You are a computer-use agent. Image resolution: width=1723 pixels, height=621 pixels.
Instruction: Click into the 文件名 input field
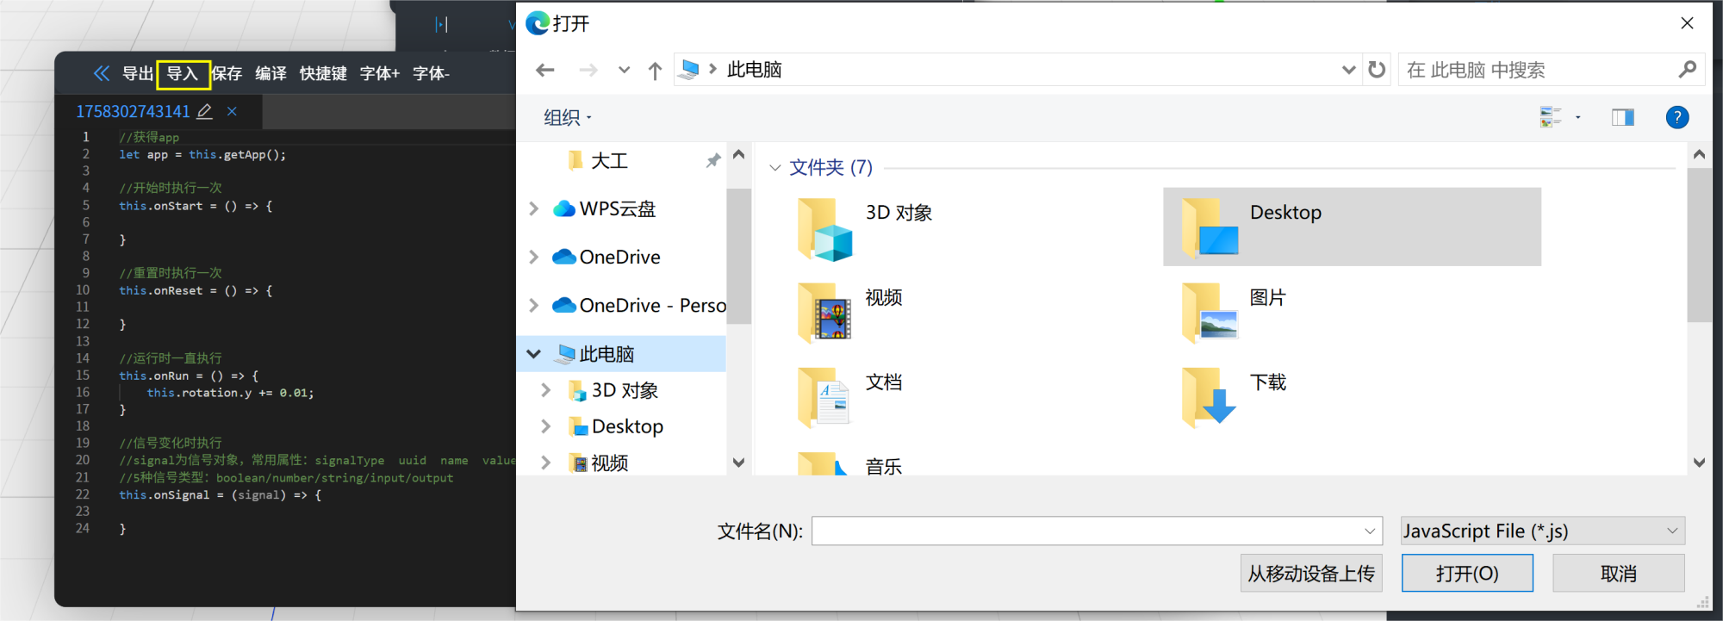coord(1085,531)
